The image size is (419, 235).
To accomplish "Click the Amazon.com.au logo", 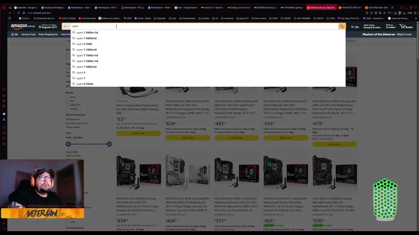I will [x=23, y=26].
